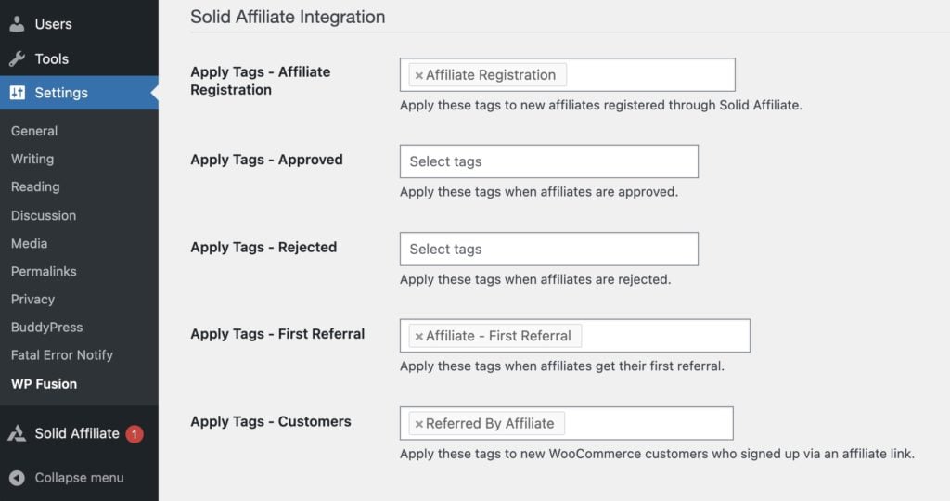Open Fatal Error Notify settings

(62, 355)
